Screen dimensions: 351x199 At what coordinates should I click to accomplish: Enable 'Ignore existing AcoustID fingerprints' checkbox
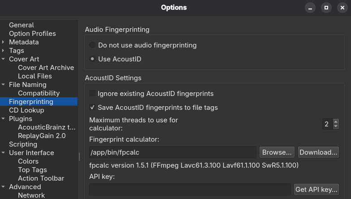click(x=92, y=94)
